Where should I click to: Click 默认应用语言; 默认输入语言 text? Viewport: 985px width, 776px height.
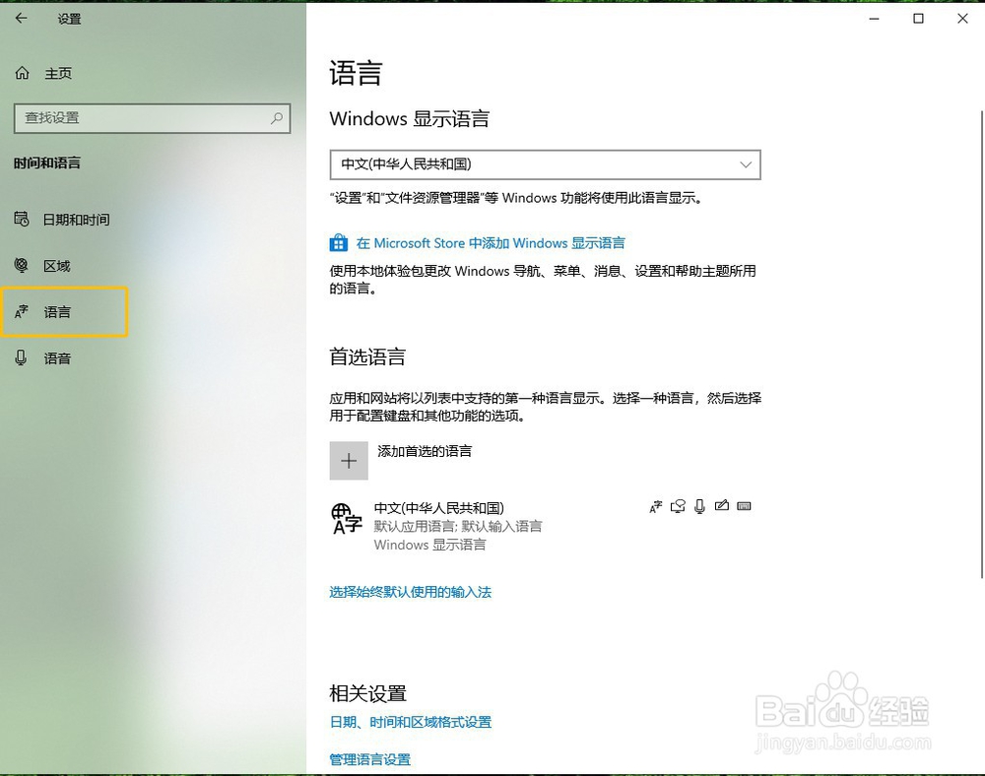coord(458,526)
